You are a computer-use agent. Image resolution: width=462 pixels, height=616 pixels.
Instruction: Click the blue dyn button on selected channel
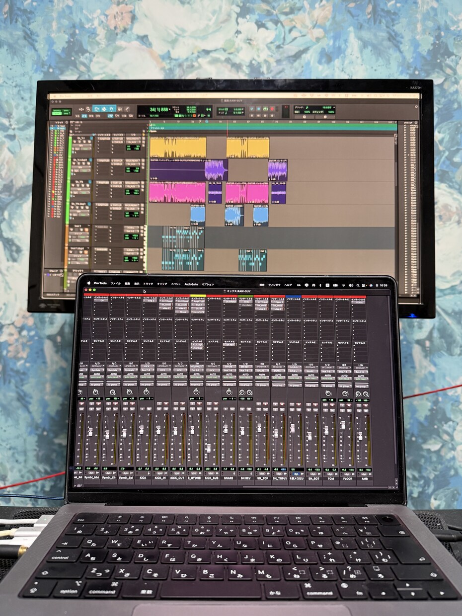point(297,474)
